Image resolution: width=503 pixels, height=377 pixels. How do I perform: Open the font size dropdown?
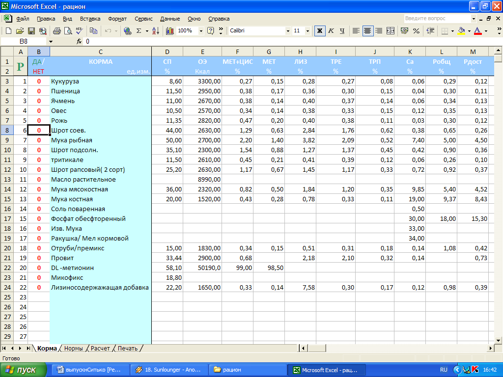point(308,31)
